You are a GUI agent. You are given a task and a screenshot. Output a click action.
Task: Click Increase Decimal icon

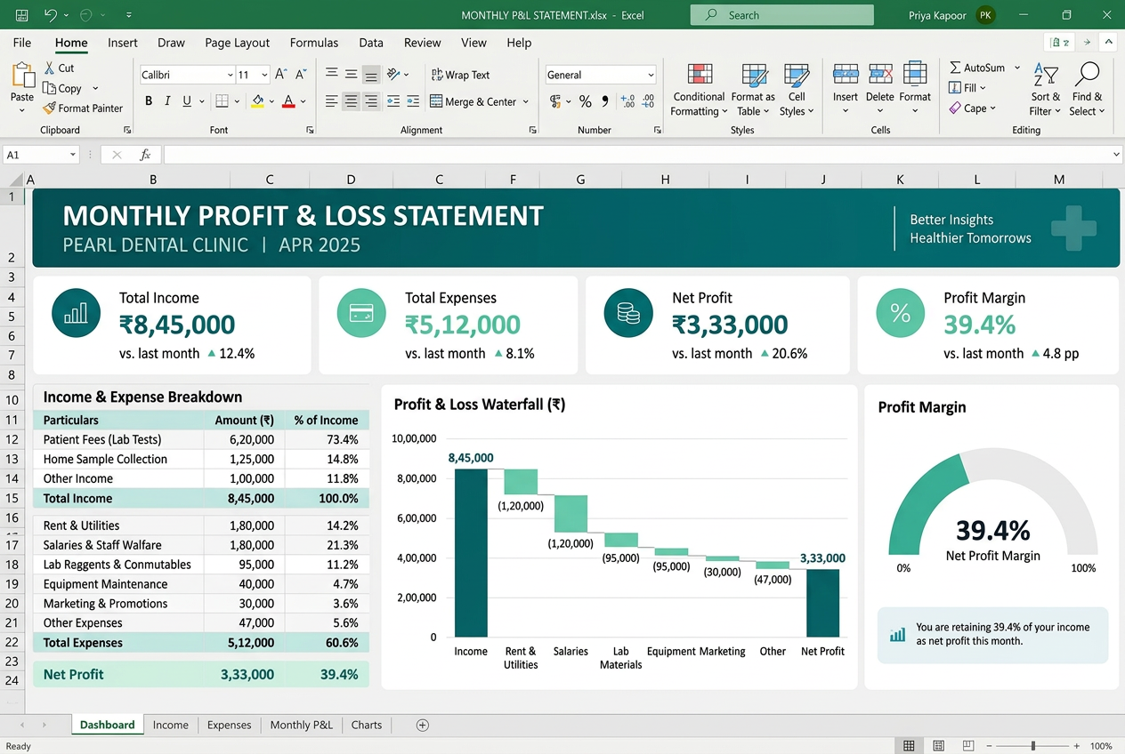627,101
